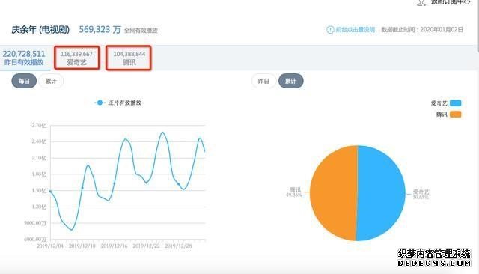This screenshot has width=479, height=274.
Task: Click the user icon at top right
Action: coord(421,3)
